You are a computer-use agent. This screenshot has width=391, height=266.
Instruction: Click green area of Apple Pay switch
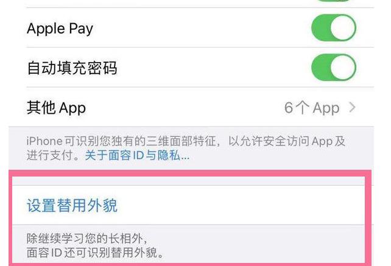click(x=321, y=27)
